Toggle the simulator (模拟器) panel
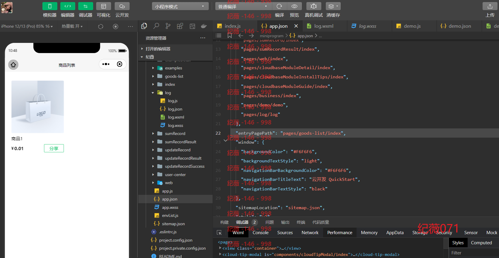 (x=50, y=6)
